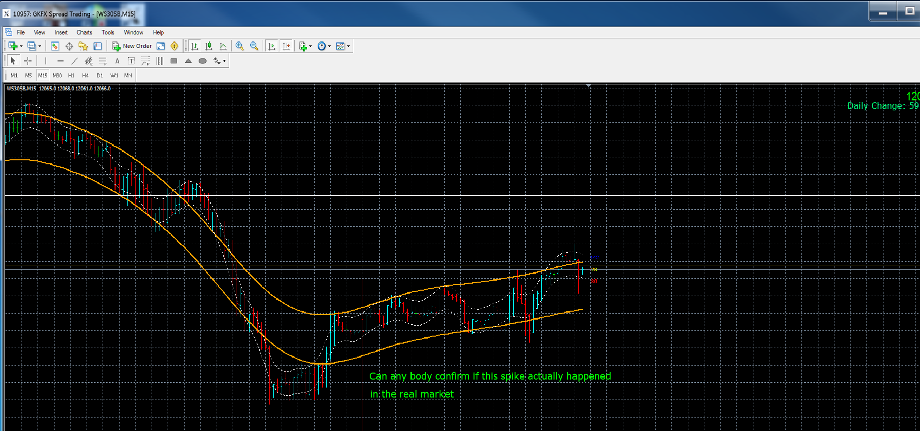
Task: Select the trendline tool
Action: pyautogui.click(x=75, y=61)
